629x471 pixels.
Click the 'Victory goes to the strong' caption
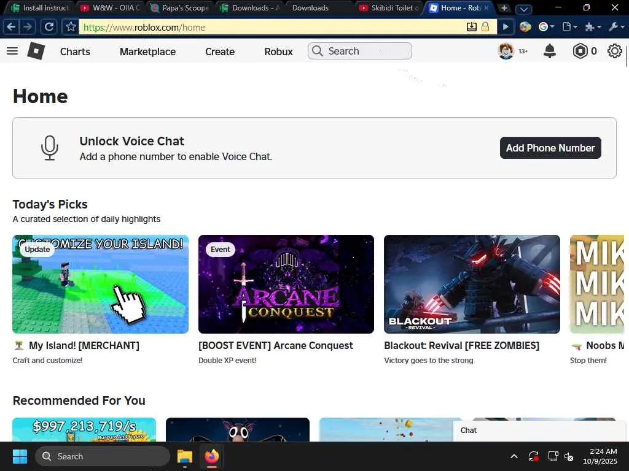tap(428, 360)
